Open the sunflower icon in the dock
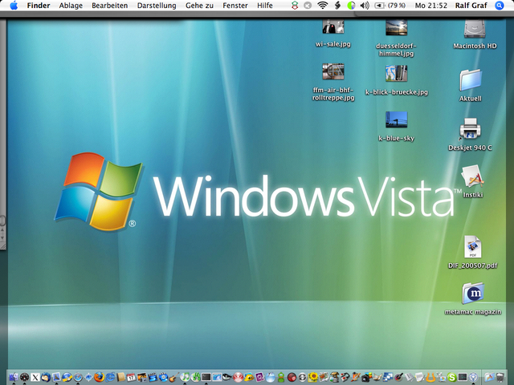Image resolution: width=514 pixels, height=385 pixels. point(313,377)
